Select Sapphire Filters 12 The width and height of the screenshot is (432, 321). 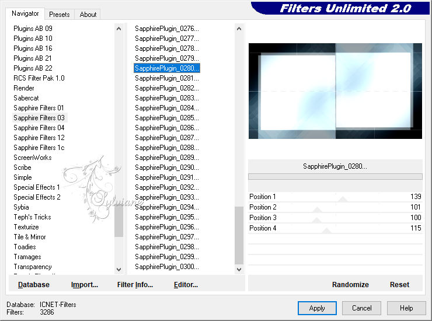click(x=39, y=138)
